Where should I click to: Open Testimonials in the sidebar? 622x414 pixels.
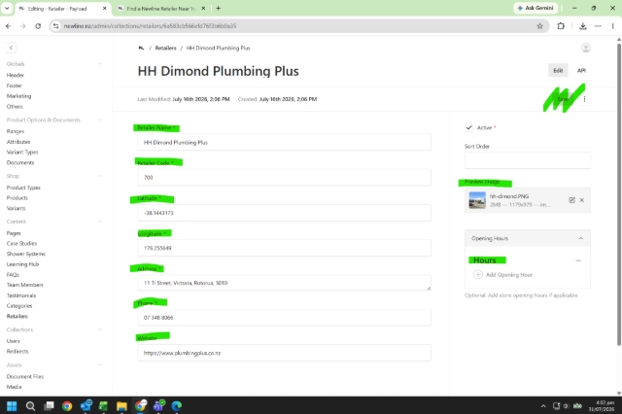coord(21,295)
